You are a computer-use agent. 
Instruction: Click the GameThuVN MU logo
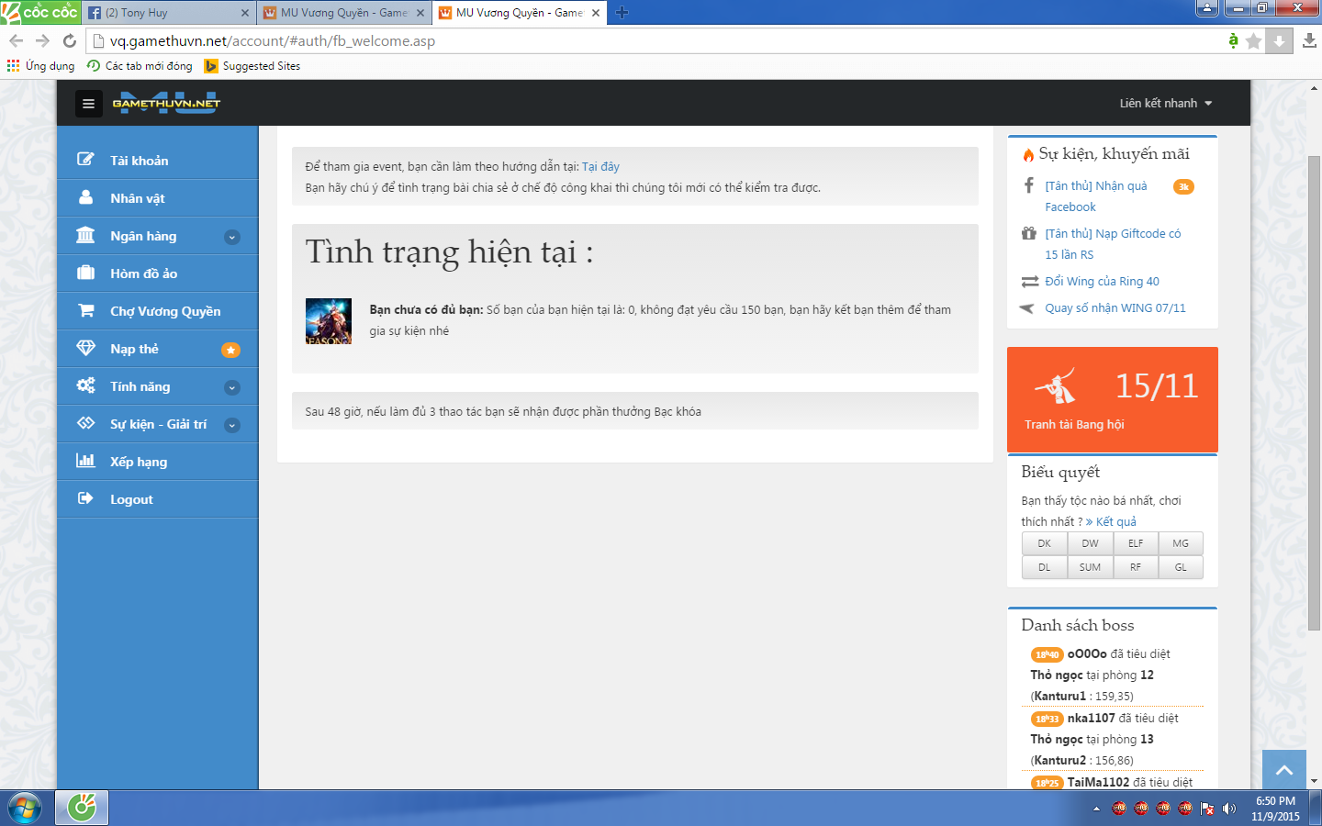(x=166, y=103)
